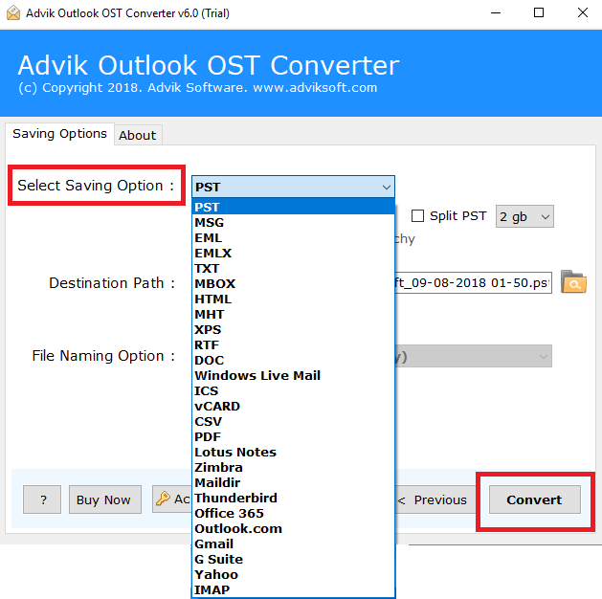Minimize the Advik converter window
Image resolution: width=602 pixels, height=599 pixels.
496,13
